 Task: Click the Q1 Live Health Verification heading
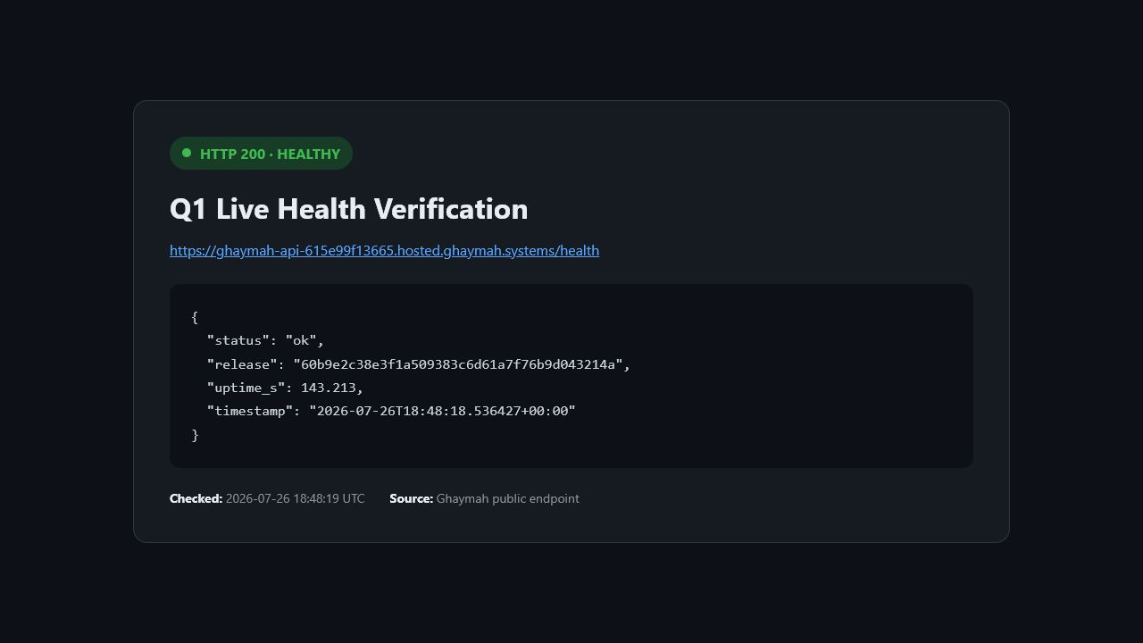point(348,209)
